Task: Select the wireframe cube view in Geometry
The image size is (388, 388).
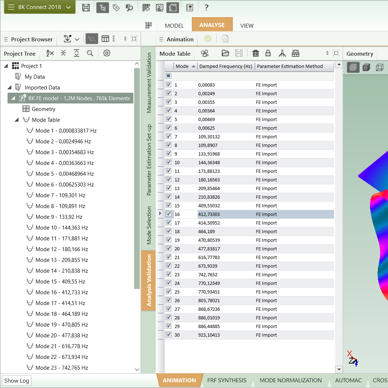Action: (x=379, y=68)
